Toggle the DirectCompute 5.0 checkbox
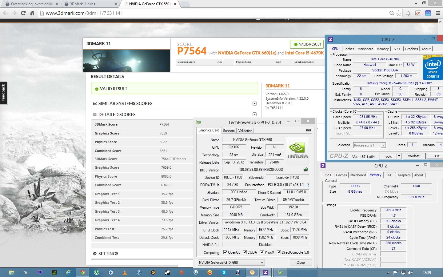The image size is (443, 277). [x=279, y=252]
